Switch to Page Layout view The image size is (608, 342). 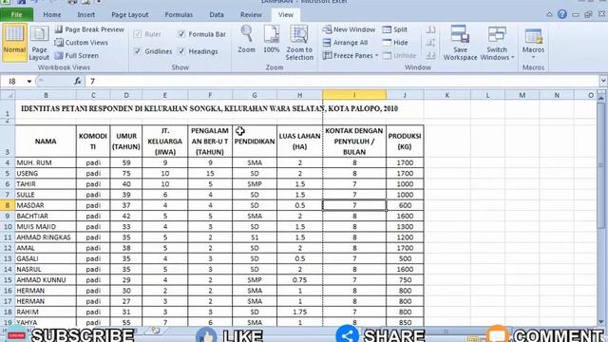tap(39, 42)
